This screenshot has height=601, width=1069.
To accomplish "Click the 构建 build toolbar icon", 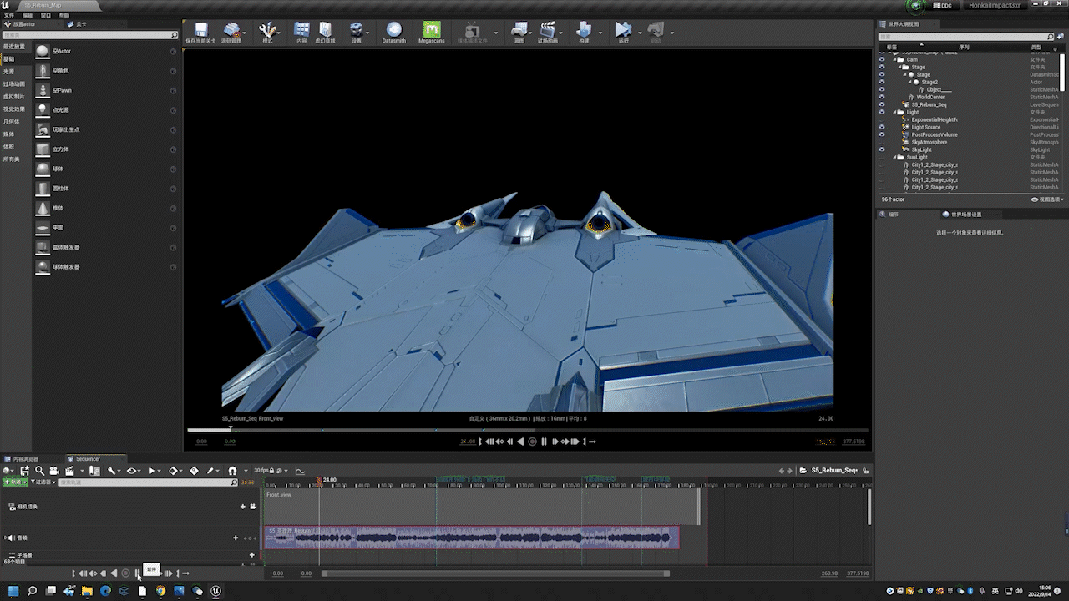I will click(x=584, y=30).
